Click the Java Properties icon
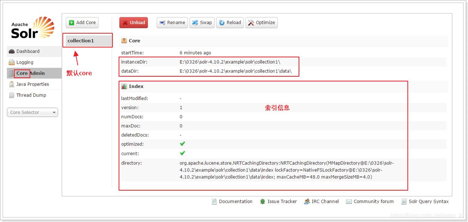Screen dimensions: 468x222 coord(12,84)
